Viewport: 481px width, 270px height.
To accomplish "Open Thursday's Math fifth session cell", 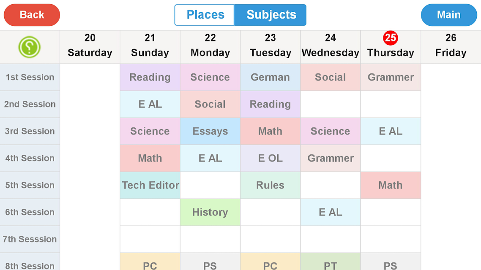I will coord(391,185).
